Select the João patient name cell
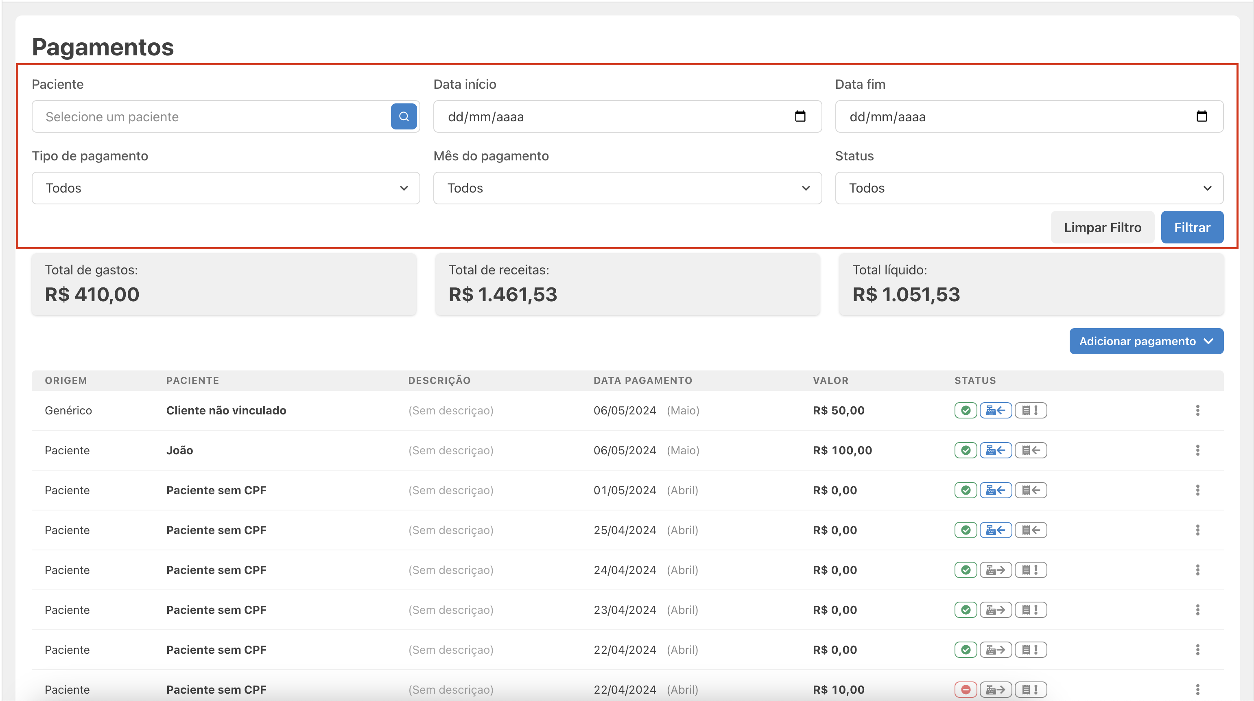This screenshot has height=701, width=1254. coord(179,451)
